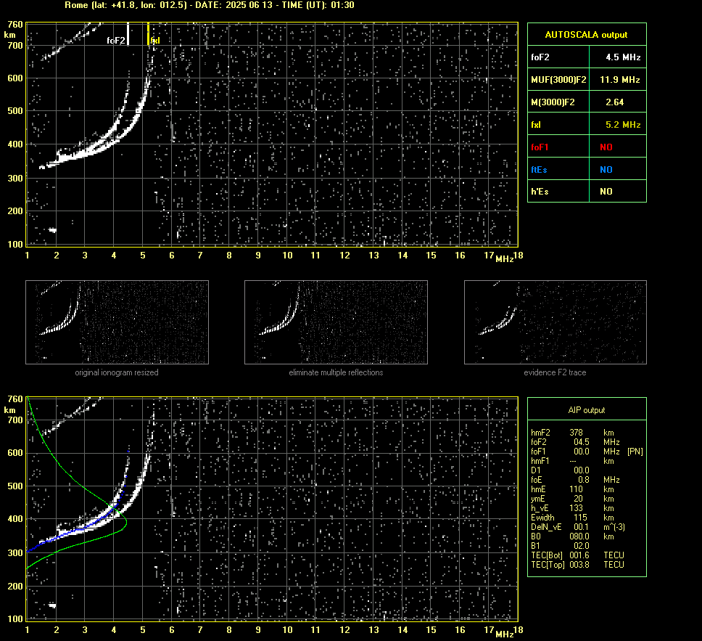
Task: Select the 'MUF(3000)F2' label in the table
Action: pyautogui.click(x=558, y=80)
